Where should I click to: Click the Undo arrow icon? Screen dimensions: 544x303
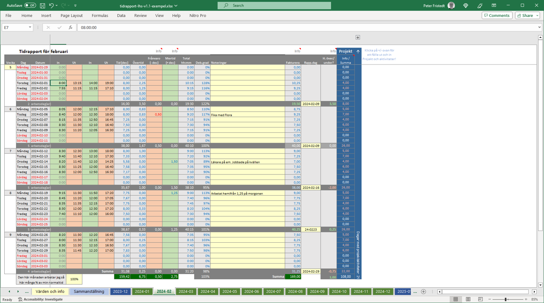point(51,6)
